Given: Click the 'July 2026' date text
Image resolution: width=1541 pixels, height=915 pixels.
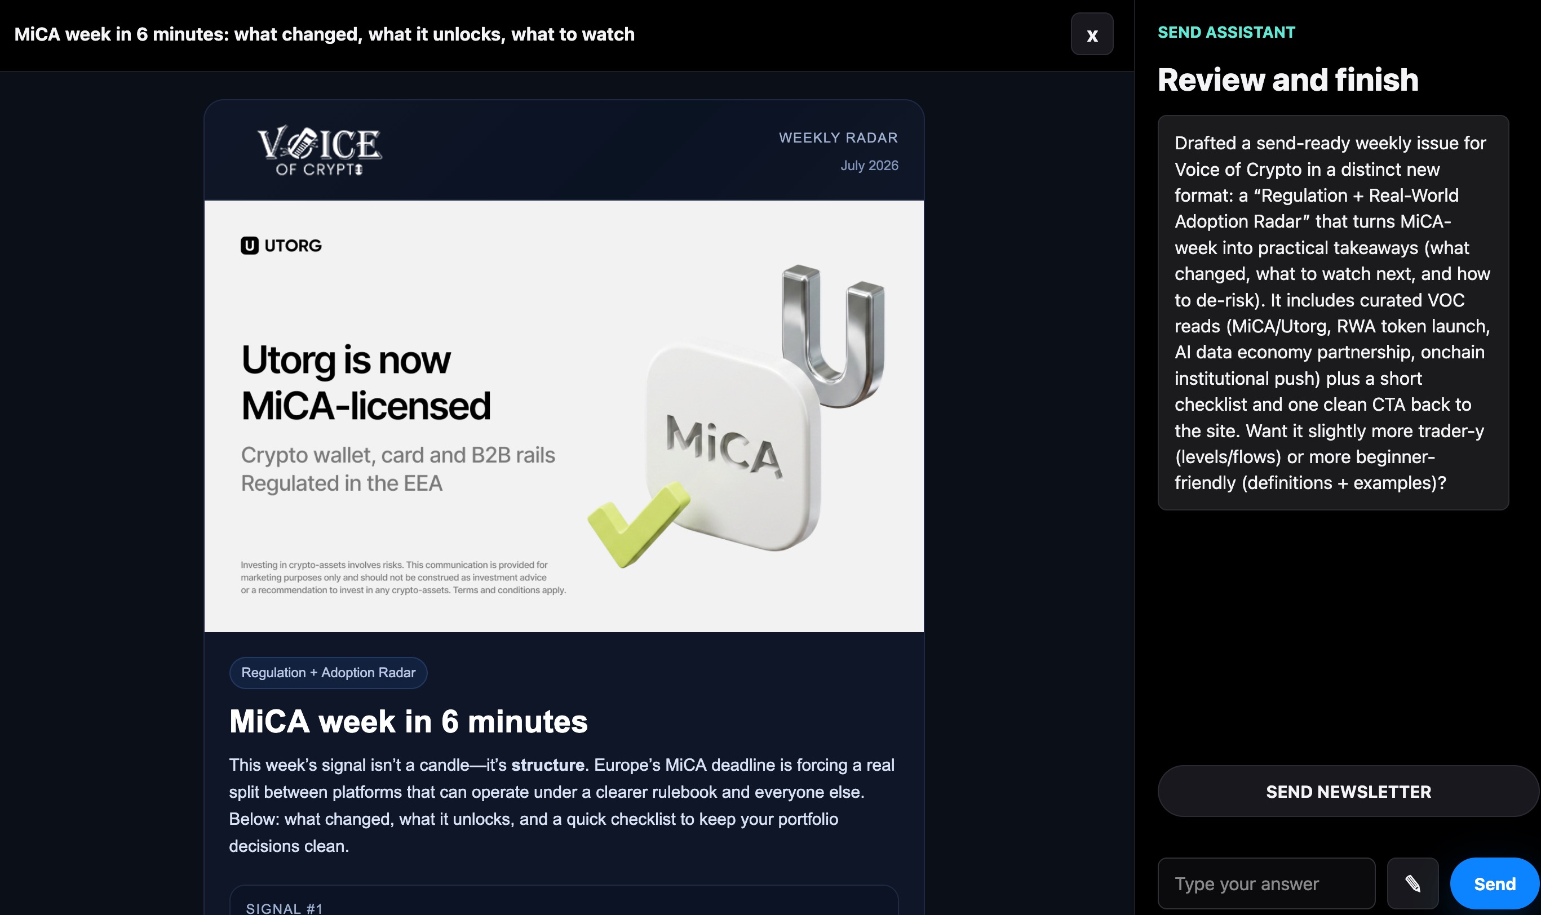Looking at the screenshot, I should pyautogui.click(x=869, y=165).
